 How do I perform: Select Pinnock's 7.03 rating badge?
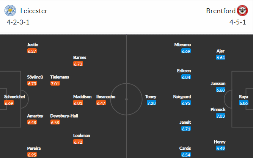point(220,116)
